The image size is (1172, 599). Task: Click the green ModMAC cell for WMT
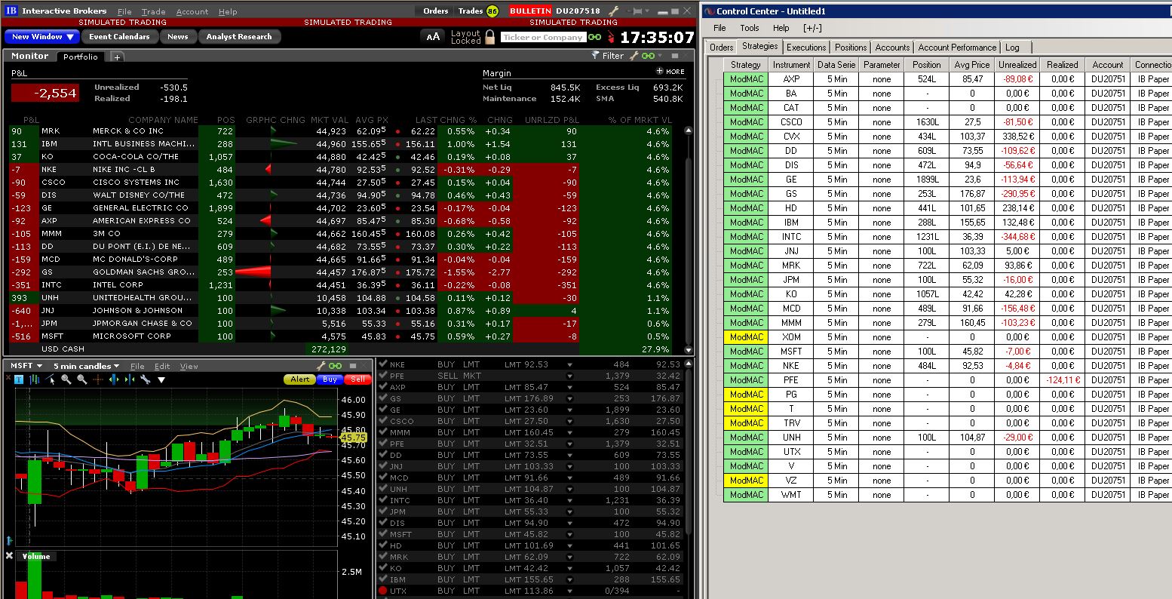[747, 495]
